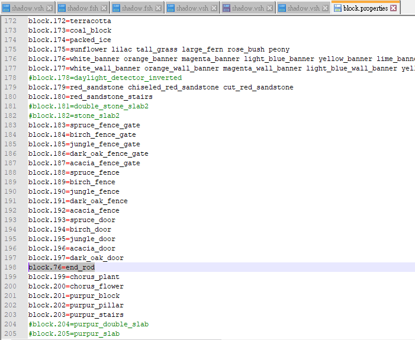Viewport: 415px width, 340px height.
Task: Click the highlighted block.76=end_rod text
Action: click(x=62, y=268)
